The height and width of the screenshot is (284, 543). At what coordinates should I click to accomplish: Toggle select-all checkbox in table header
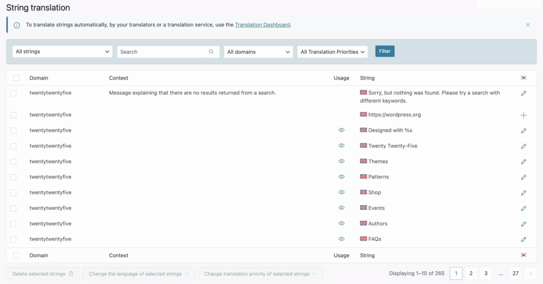(x=16, y=78)
